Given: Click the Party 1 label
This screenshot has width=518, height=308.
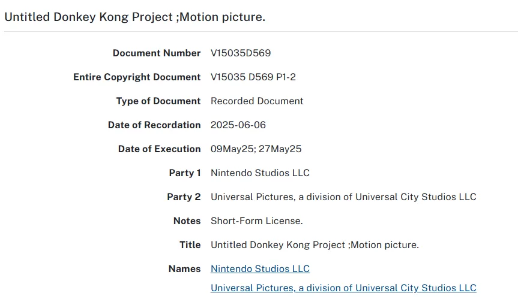Looking at the screenshot, I should 185,173.
